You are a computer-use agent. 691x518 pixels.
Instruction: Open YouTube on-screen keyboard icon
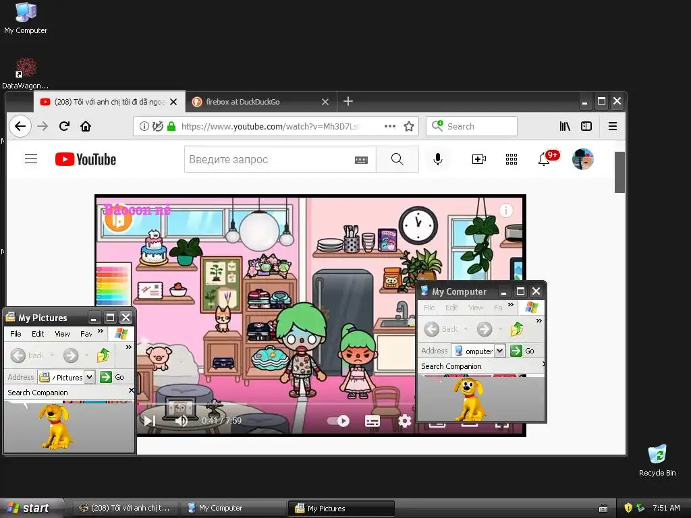362,159
